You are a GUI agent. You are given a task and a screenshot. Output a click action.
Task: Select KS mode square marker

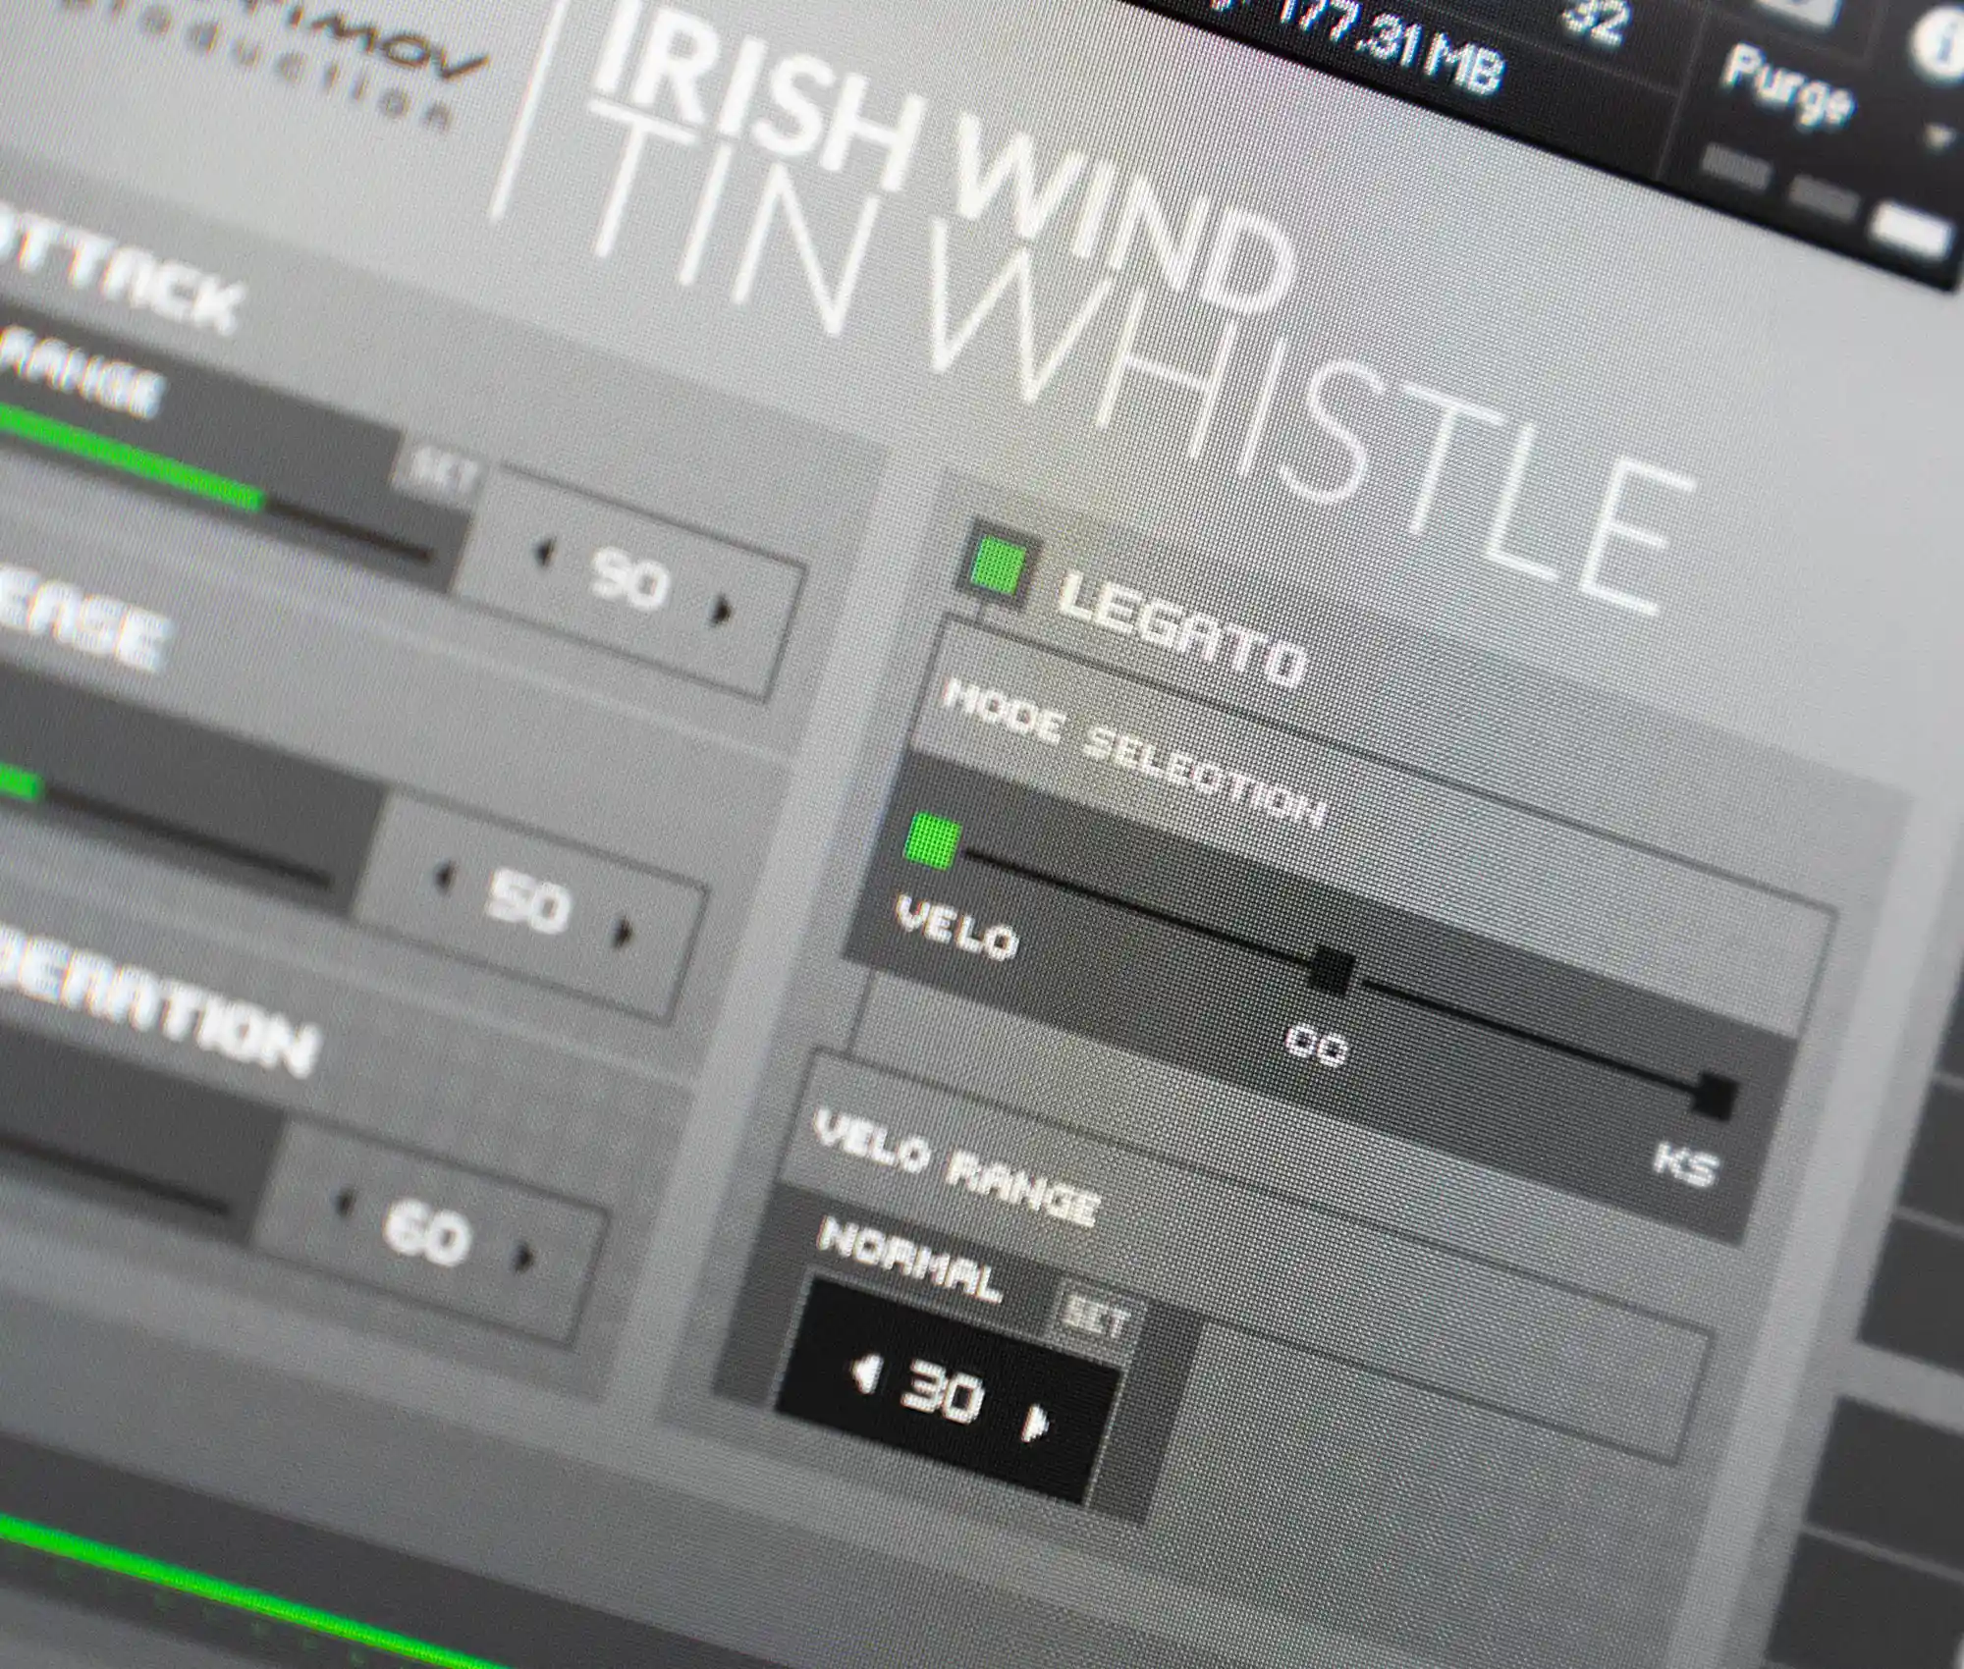(x=1714, y=1095)
